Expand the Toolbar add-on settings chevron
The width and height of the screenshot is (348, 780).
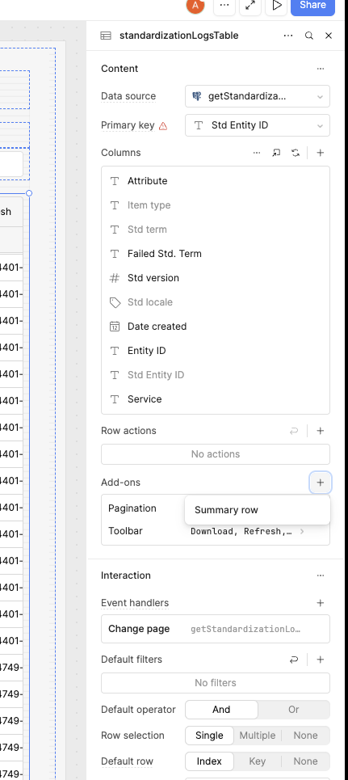click(x=302, y=531)
